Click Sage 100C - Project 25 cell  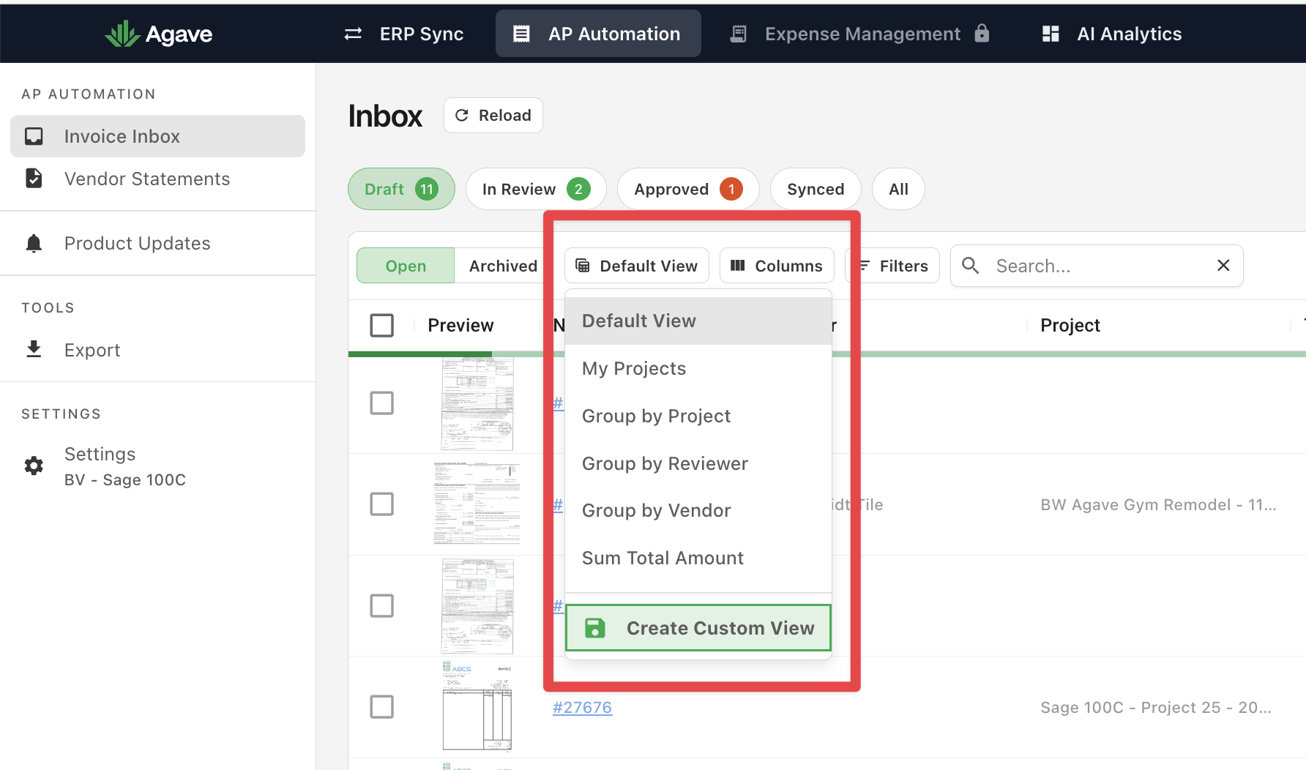click(1155, 707)
